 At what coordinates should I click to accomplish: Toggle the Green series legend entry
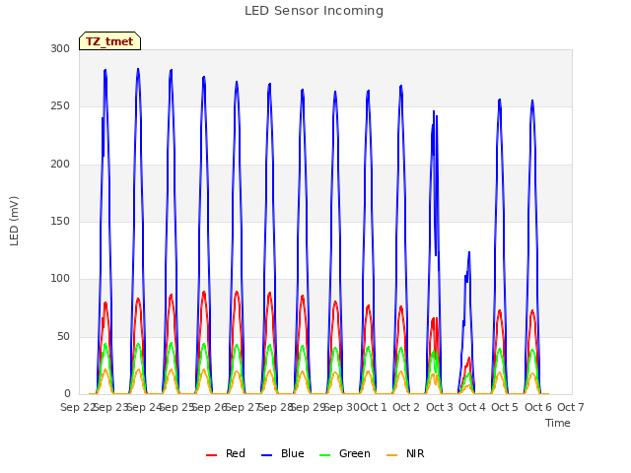click(344, 453)
